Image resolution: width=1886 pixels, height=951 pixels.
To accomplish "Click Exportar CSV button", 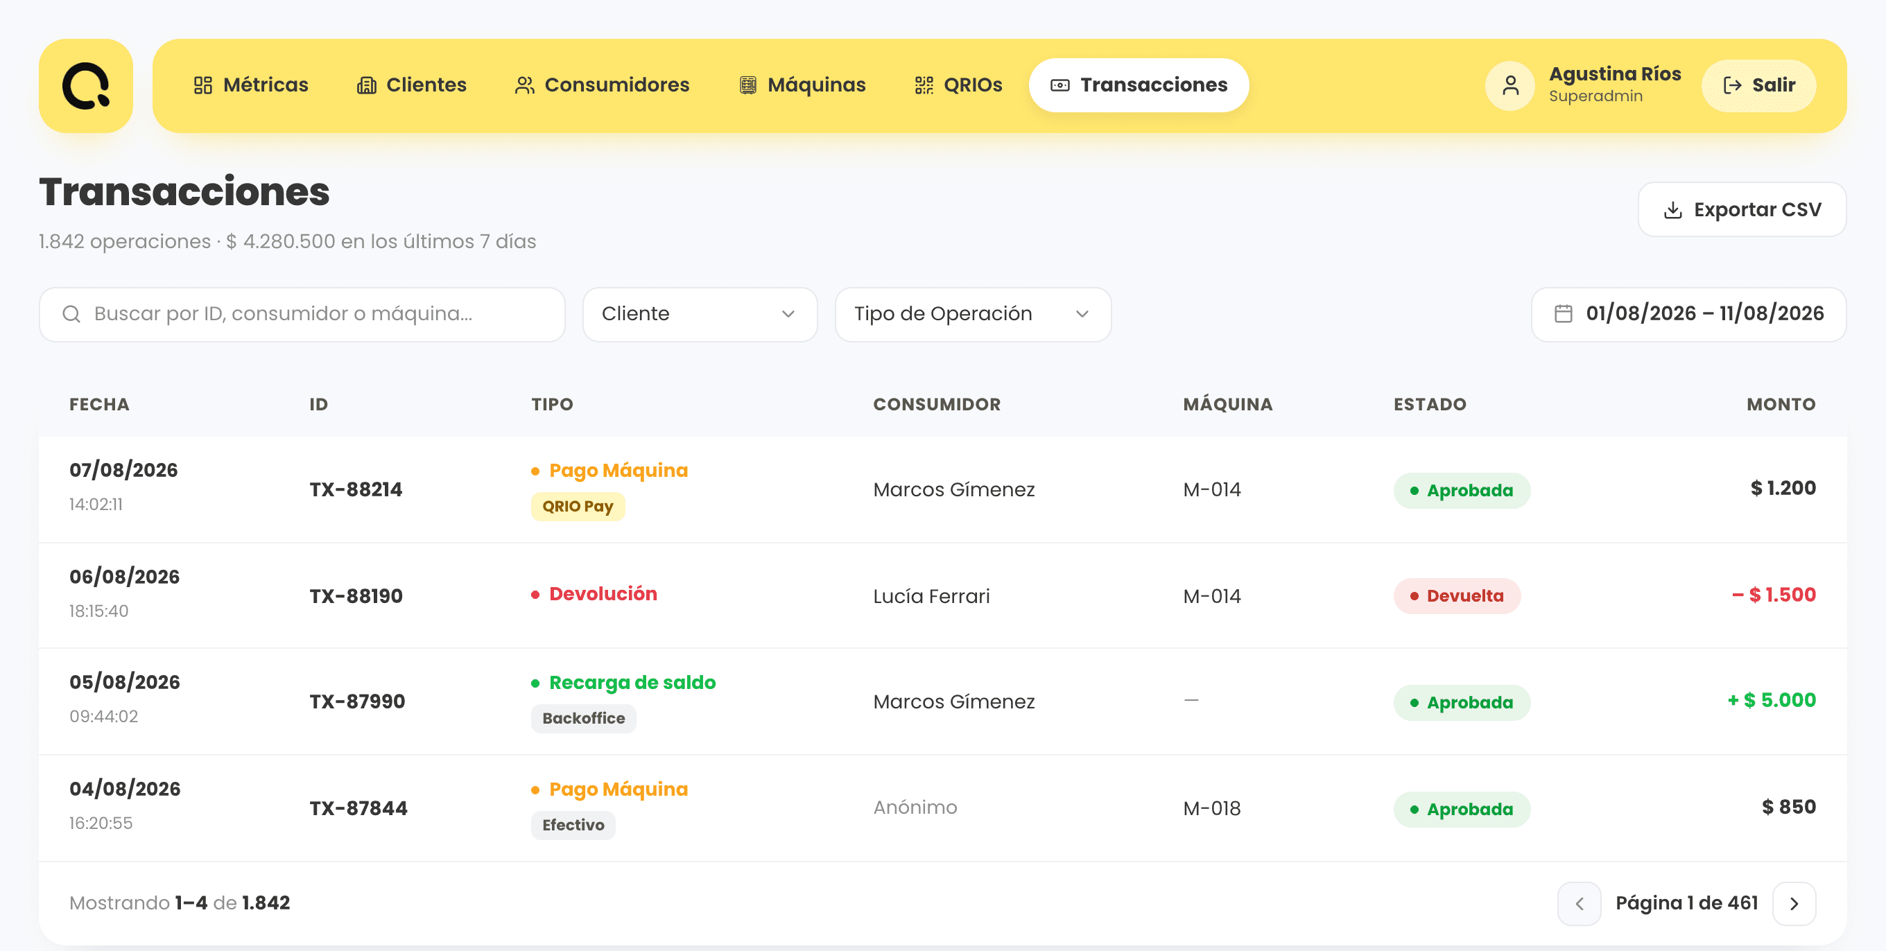I will [x=1742, y=210].
